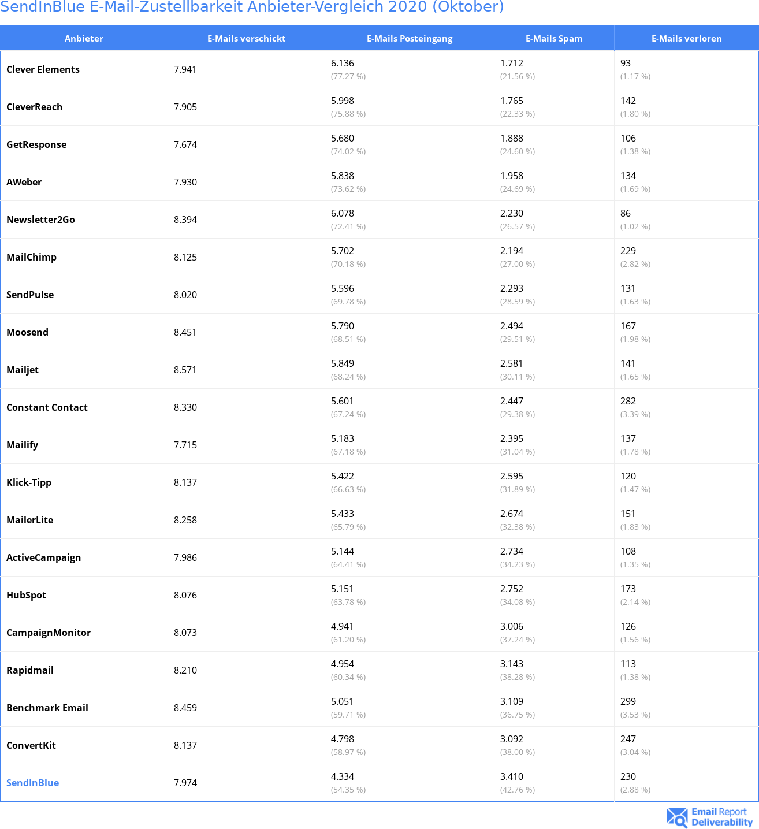
Task: Sort by the Anbieter column header
Action: (x=84, y=38)
